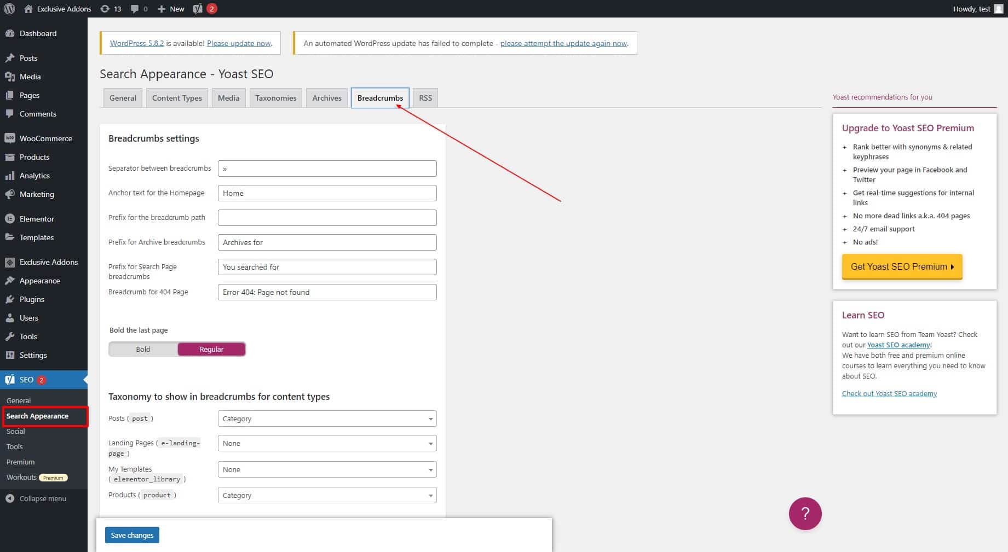Click the Users sidebar icon
The height and width of the screenshot is (552, 1008).
(x=10, y=318)
